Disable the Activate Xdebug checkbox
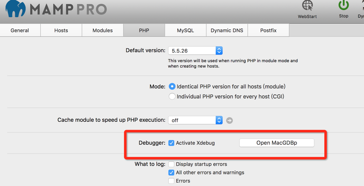Viewport: 364px width, 186px height. click(171, 143)
